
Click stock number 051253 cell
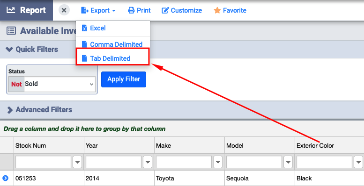49,179
